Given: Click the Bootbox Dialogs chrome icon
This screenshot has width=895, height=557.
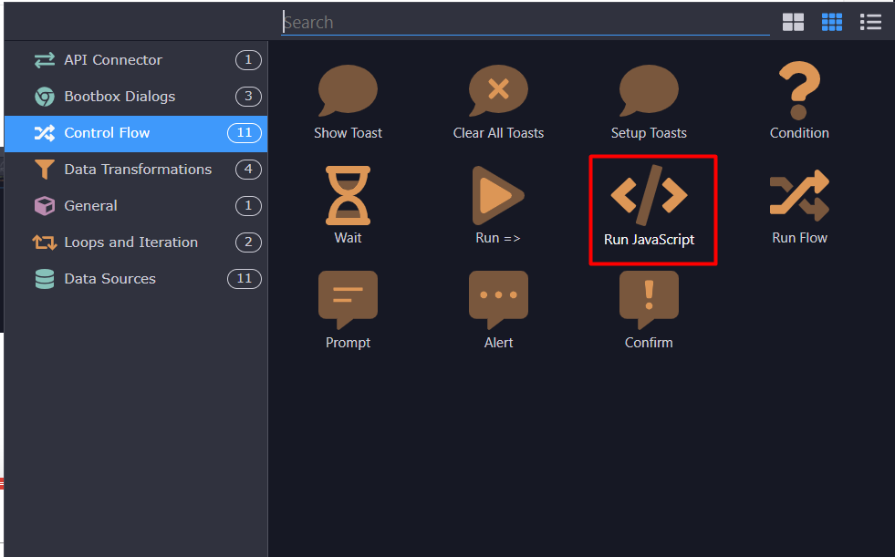Looking at the screenshot, I should coord(45,97).
